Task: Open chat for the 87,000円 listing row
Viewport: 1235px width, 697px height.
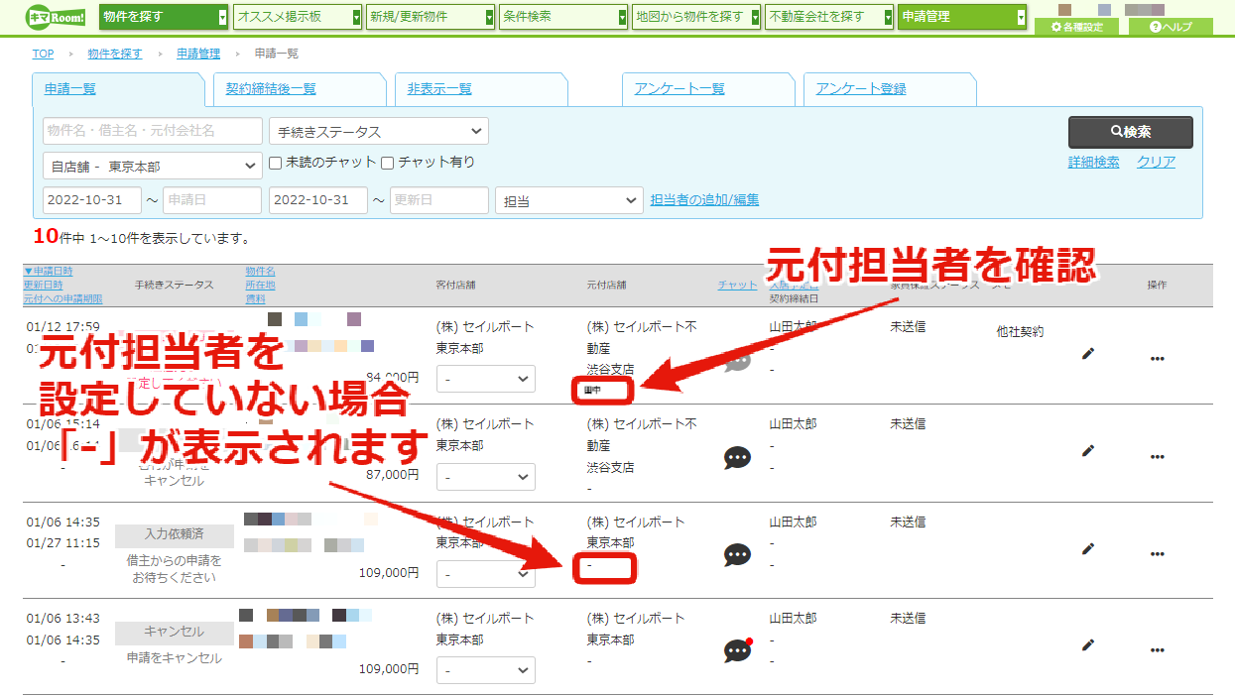Action: tap(737, 457)
